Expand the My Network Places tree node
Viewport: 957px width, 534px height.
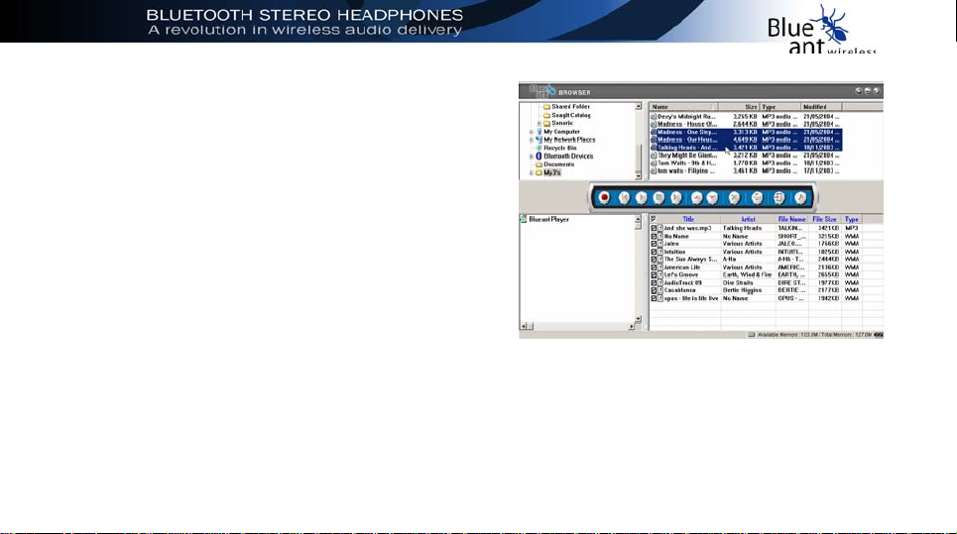[532, 140]
